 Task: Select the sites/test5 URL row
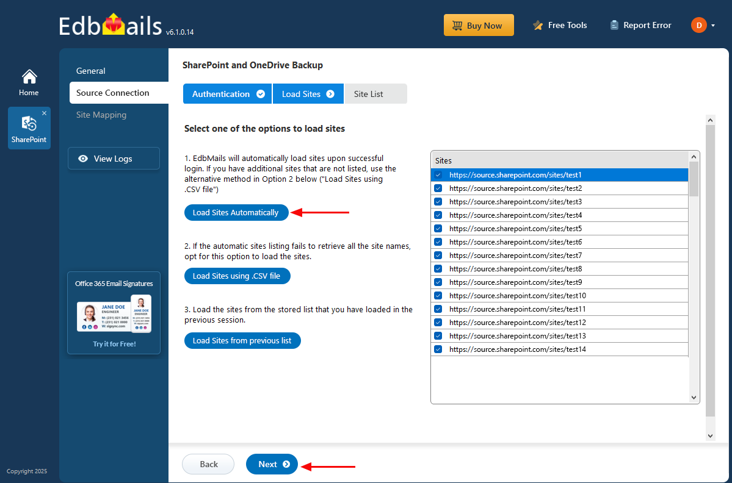tap(560, 229)
